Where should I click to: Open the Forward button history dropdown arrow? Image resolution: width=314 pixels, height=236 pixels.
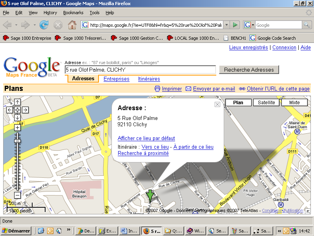35,25
